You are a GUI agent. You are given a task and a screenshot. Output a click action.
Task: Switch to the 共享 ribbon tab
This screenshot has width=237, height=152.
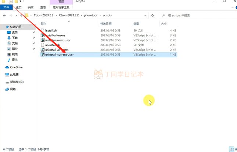(x=31, y=7)
